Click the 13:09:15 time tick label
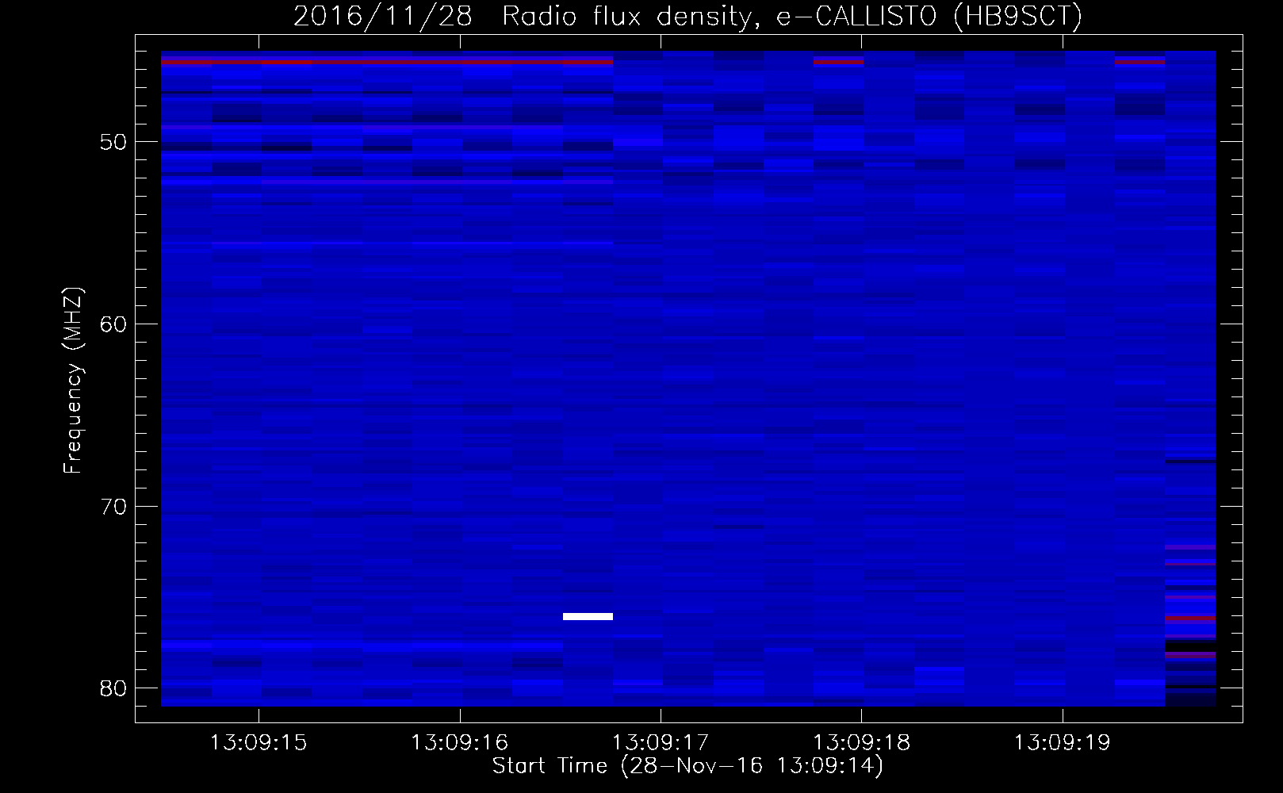The width and height of the screenshot is (1283, 793). tap(259, 743)
